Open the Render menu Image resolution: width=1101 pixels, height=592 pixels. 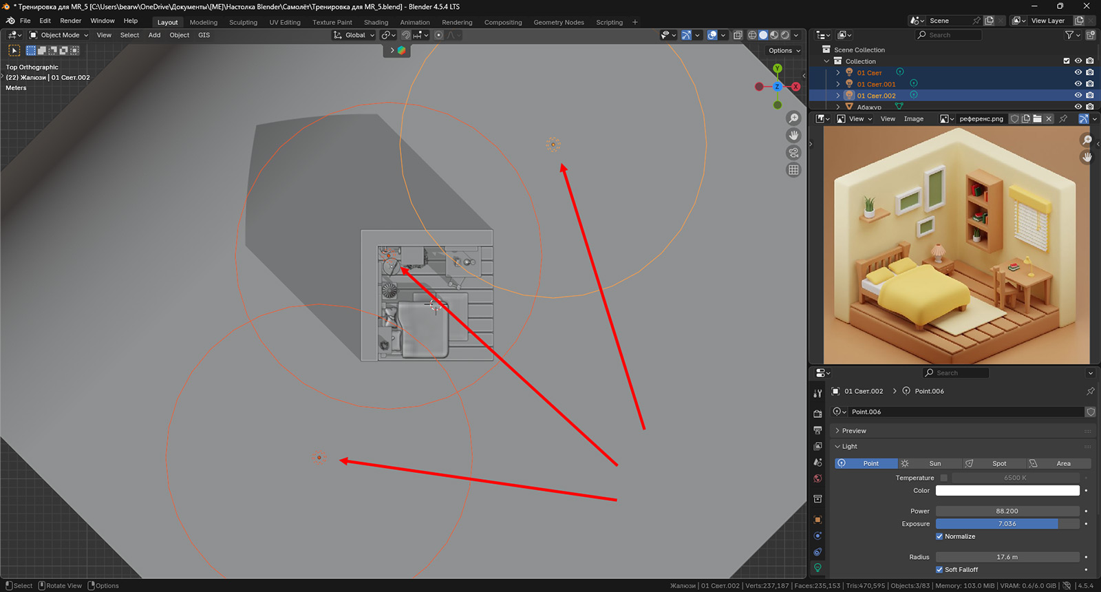click(x=70, y=21)
